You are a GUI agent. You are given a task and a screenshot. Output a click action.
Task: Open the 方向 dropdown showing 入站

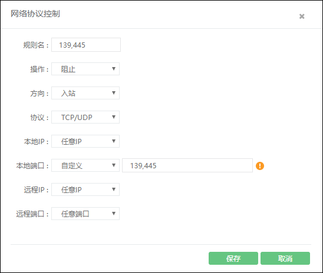point(85,93)
